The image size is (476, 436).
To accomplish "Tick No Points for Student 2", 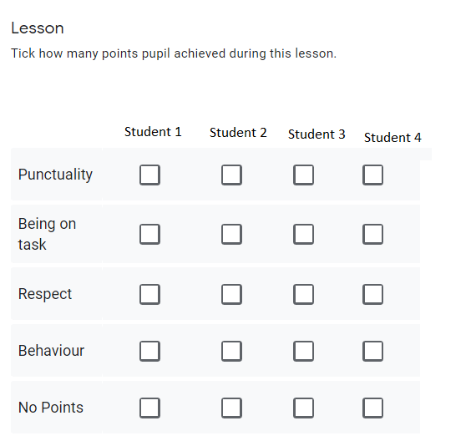I will pos(231,408).
